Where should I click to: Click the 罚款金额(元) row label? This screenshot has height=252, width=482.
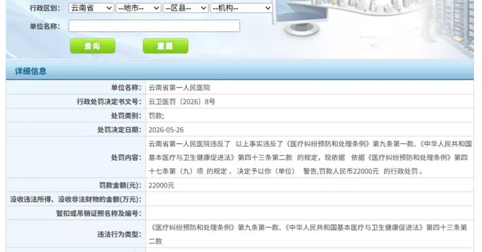click(x=120, y=186)
